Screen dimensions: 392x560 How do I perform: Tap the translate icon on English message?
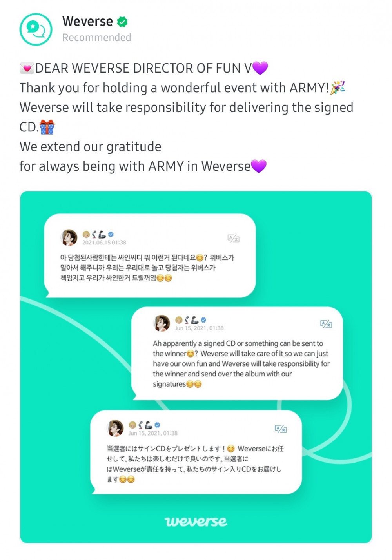(x=326, y=324)
